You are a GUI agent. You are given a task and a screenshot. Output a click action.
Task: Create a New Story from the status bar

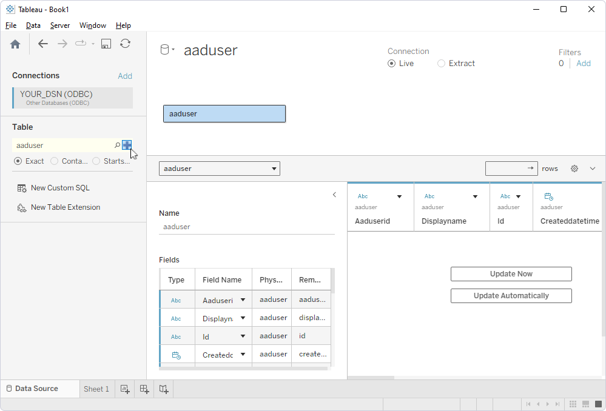click(x=163, y=389)
